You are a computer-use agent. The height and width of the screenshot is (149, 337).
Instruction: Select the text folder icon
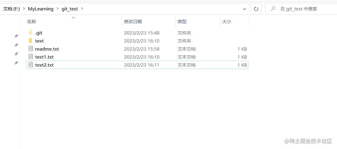coord(30,41)
